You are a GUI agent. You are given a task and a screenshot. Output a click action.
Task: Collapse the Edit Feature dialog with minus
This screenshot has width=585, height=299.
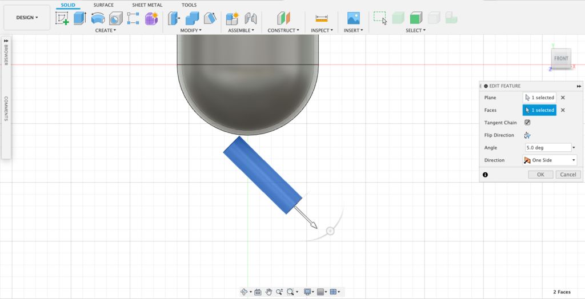coord(486,86)
